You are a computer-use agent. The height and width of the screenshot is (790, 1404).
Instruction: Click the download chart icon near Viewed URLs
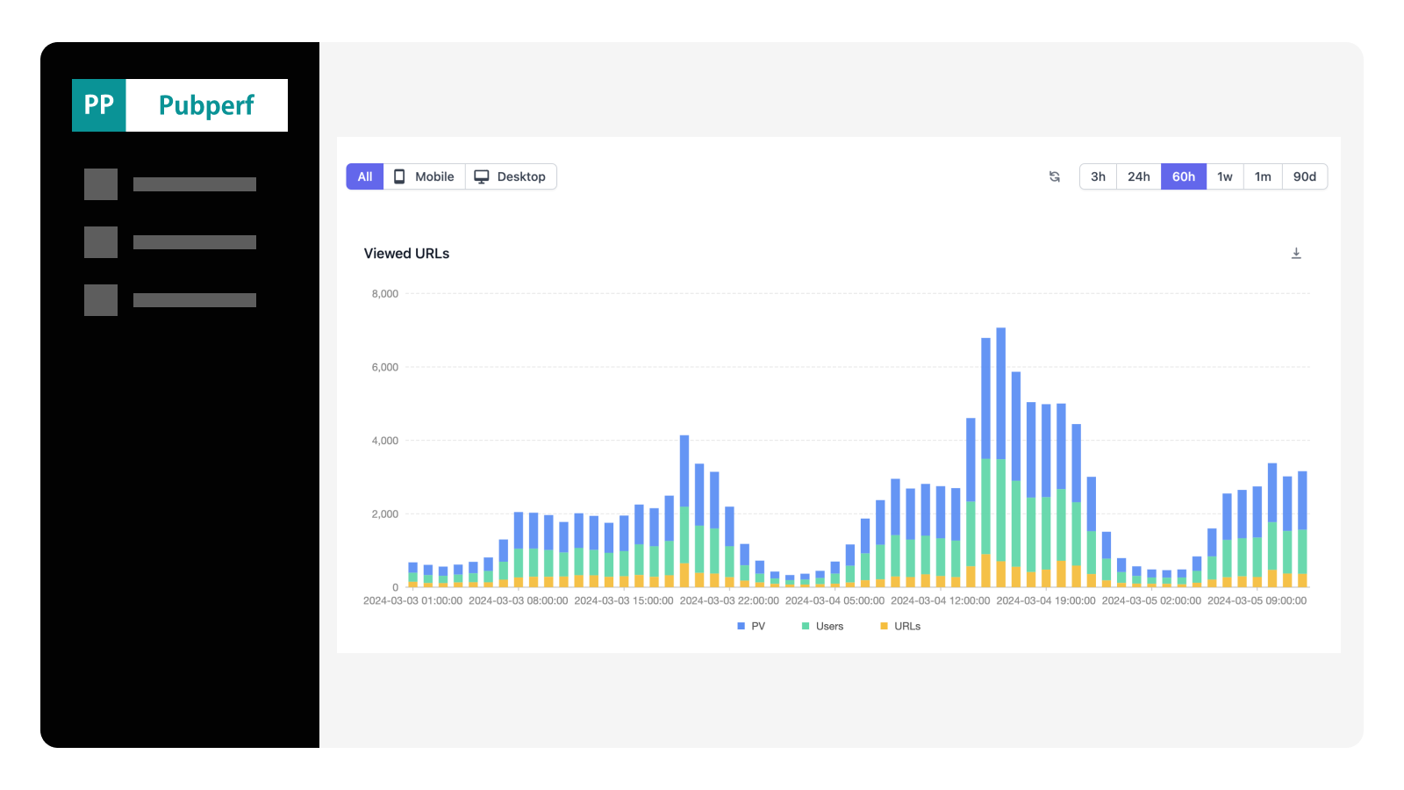coord(1296,253)
